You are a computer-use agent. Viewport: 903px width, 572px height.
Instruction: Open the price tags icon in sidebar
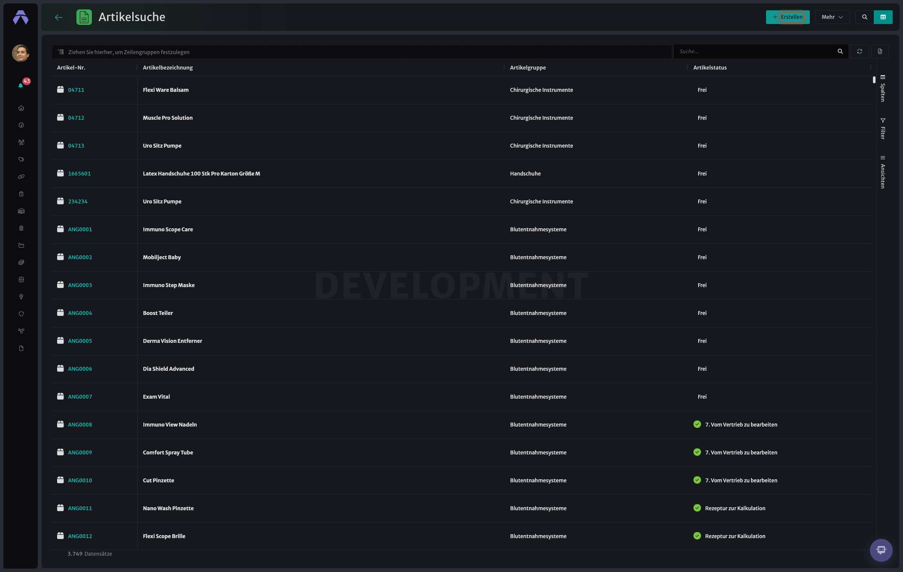(x=21, y=160)
